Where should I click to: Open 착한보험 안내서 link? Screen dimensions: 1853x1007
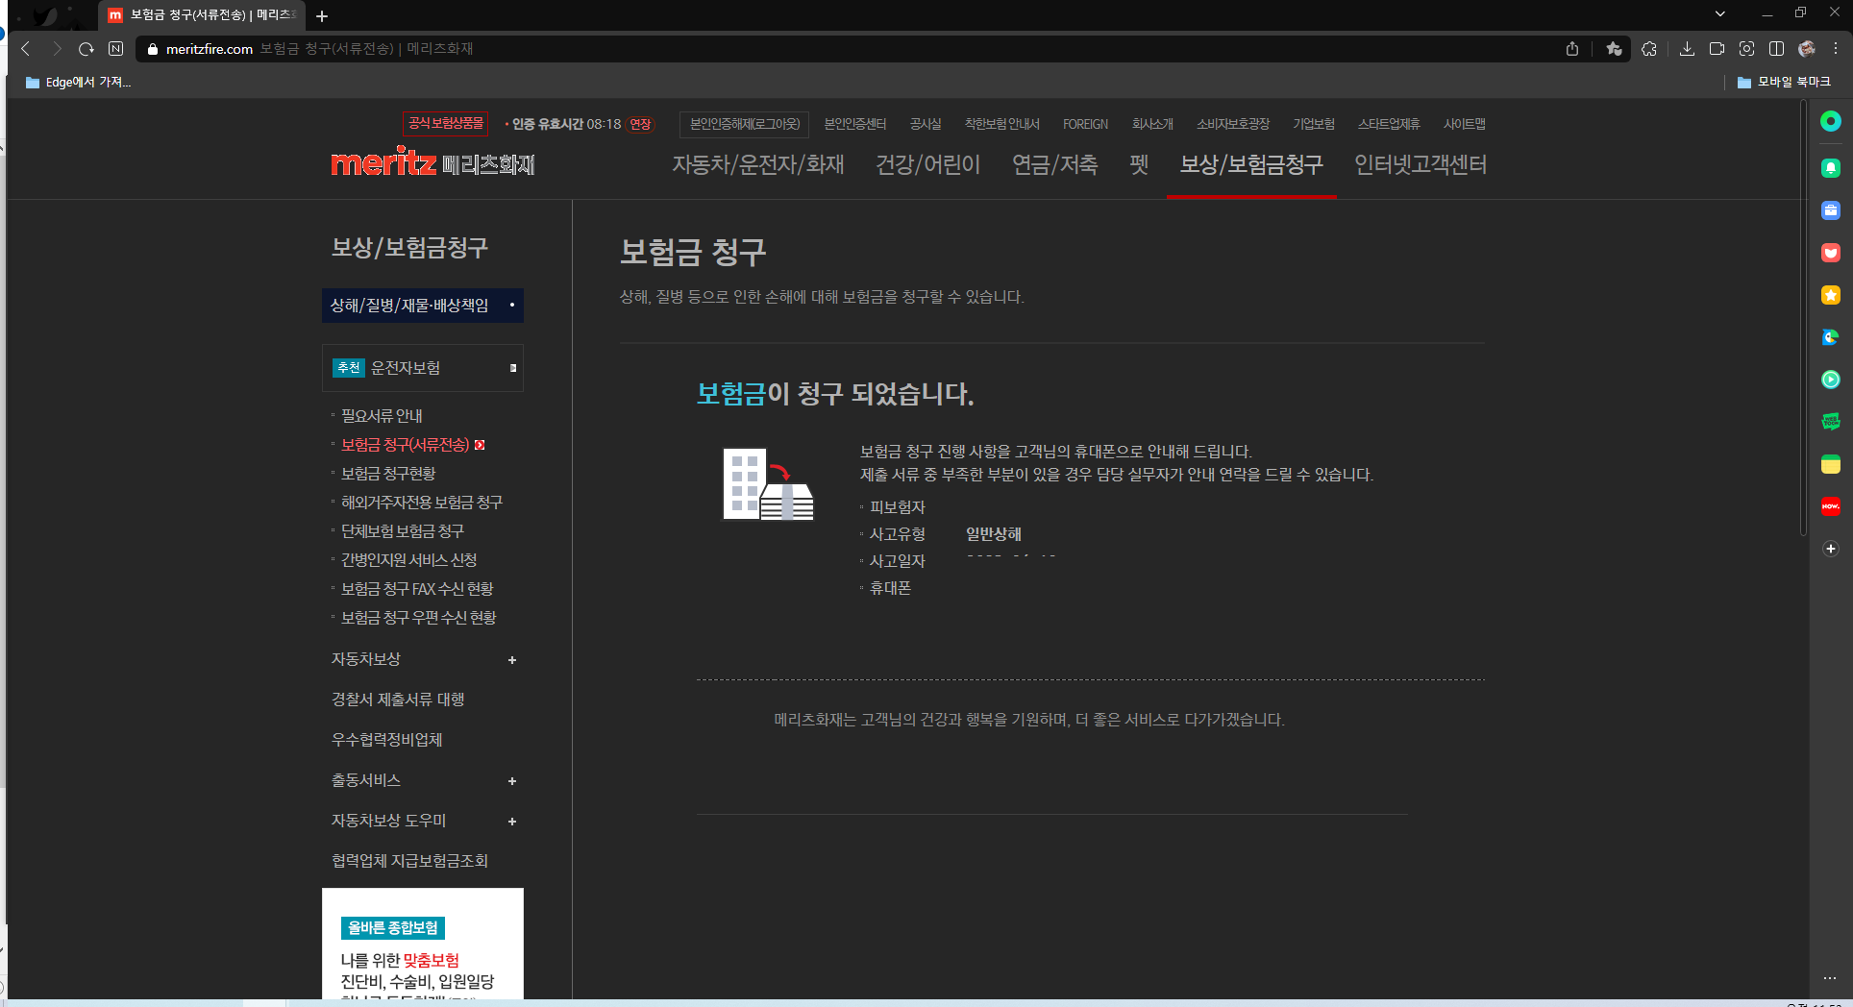click(x=1002, y=124)
